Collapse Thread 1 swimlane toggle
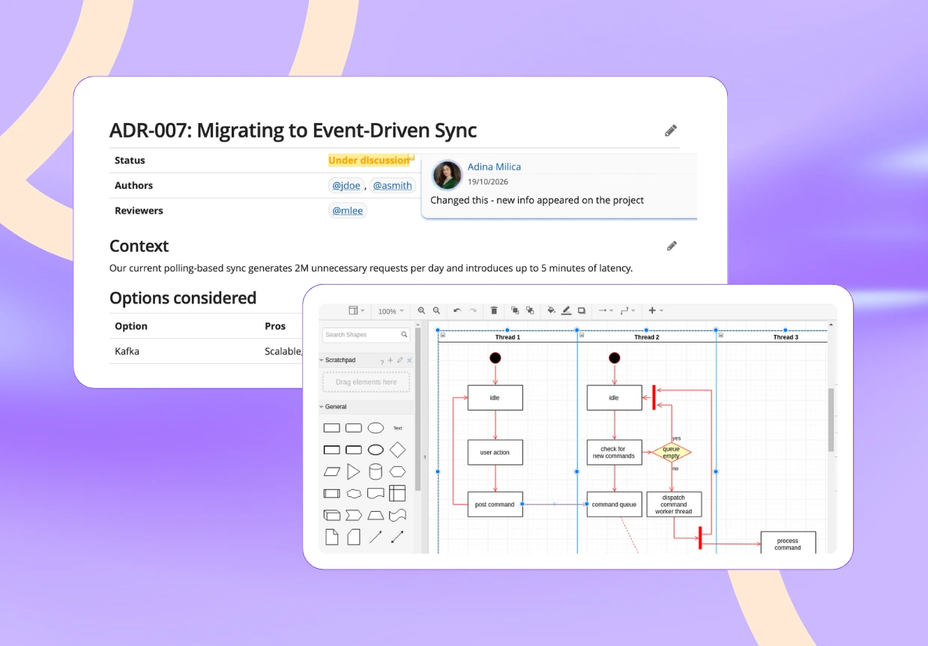Screen dimensions: 928x646 tap(443, 336)
